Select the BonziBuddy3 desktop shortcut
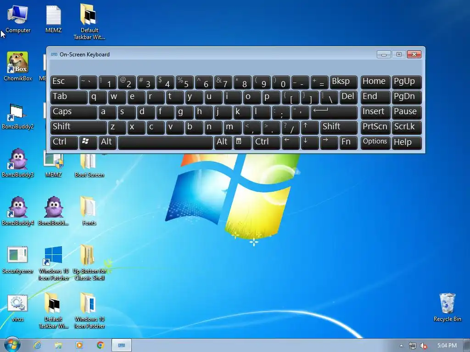Viewport: 470px width, 352px height. coord(18,163)
